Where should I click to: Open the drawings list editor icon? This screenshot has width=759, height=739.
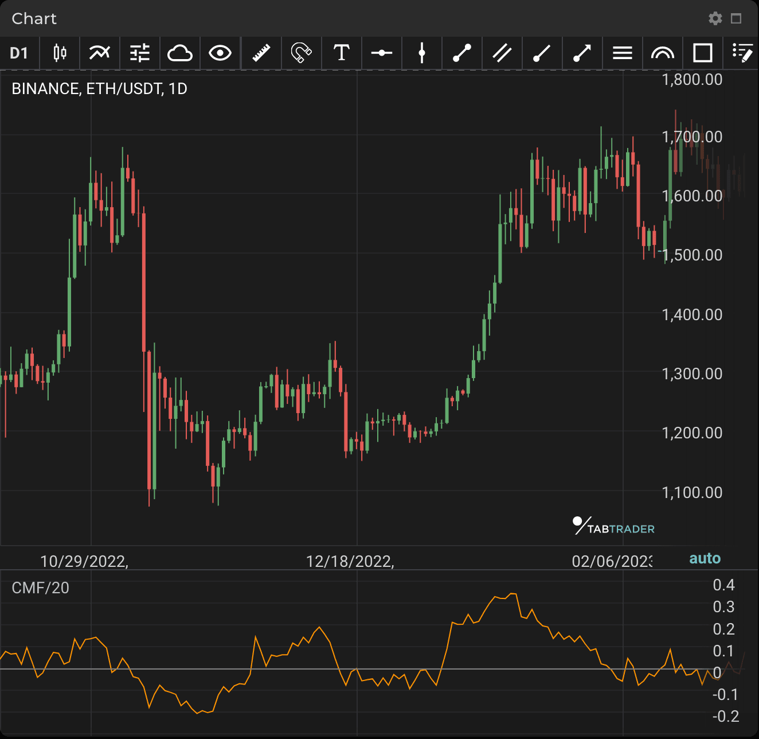(x=743, y=53)
